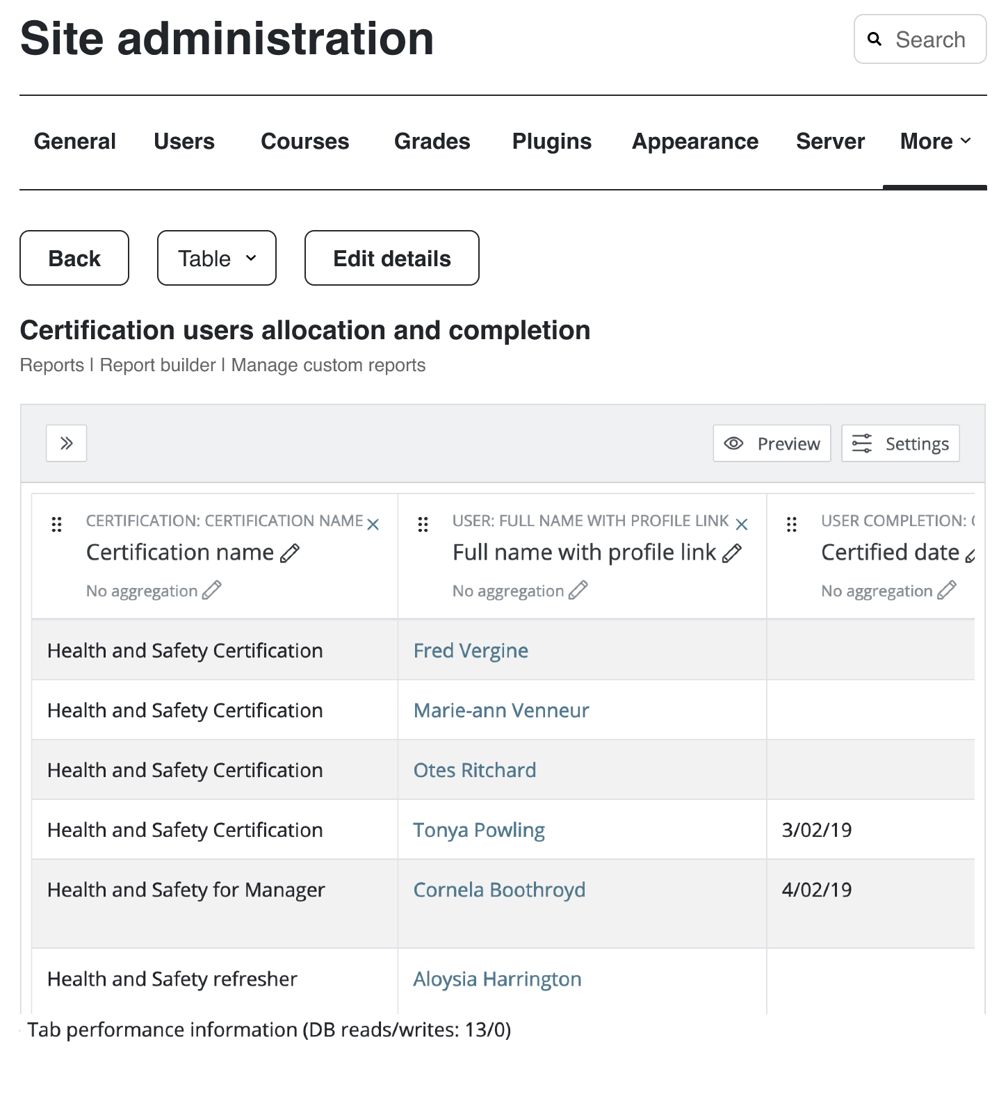Viewport: 1008px width, 1101px height.
Task: Select Health and Safety for Manager cell
Action: click(x=215, y=904)
